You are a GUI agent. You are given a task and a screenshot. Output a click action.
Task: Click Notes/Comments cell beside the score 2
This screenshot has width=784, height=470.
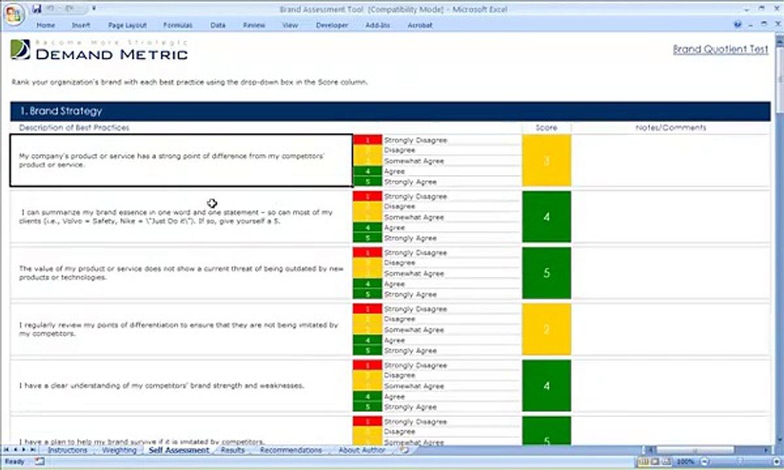pyautogui.click(x=671, y=329)
